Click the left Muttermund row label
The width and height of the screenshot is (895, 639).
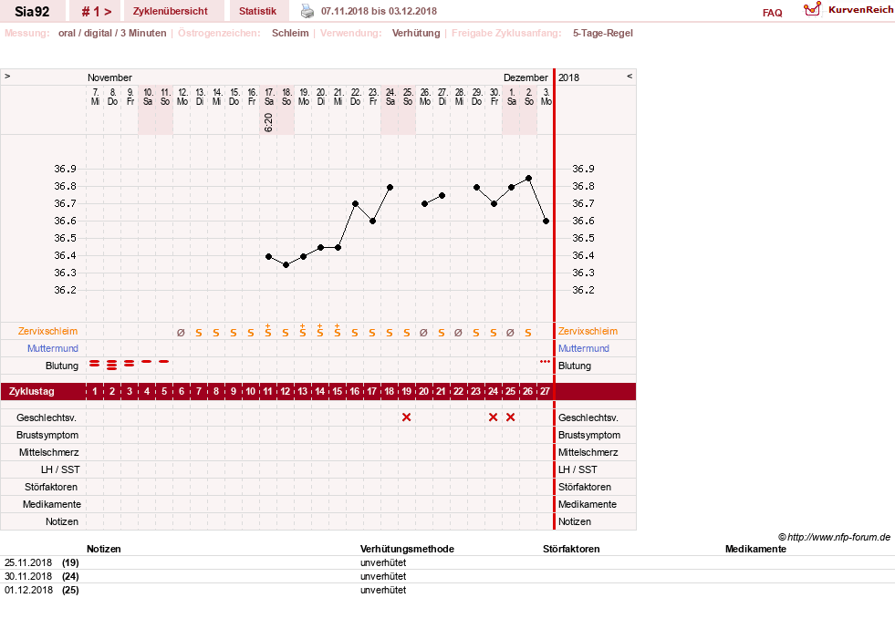[x=53, y=348]
